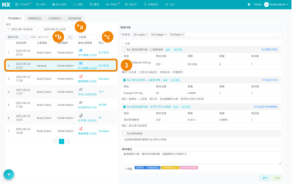Open the 進銷存 inventory box icon
Viewport: 292px width, 184px height.
(126, 5)
